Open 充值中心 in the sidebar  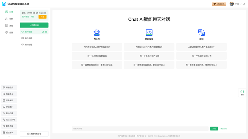click(x=9, y=94)
